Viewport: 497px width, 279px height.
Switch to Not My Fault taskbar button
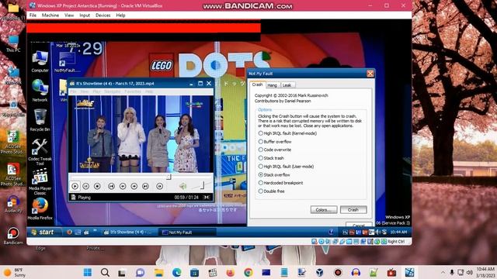click(187, 232)
